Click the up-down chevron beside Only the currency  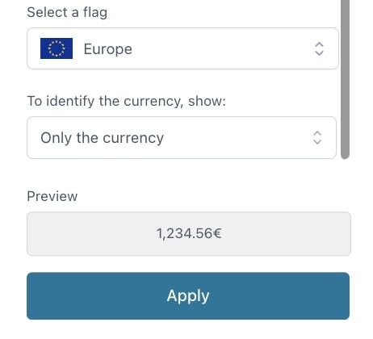pyautogui.click(x=317, y=138)
